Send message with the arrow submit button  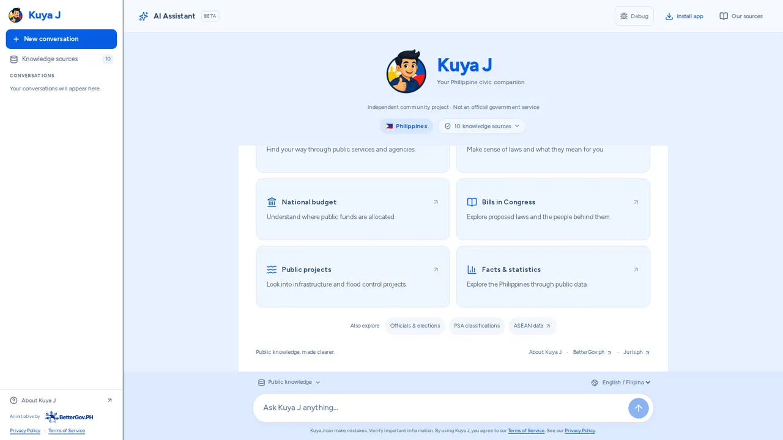pos(638,408)
